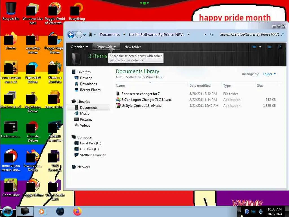Click the change view icon in toolbar
This screenshot has height=217, width=289.
tap(254, 47)
